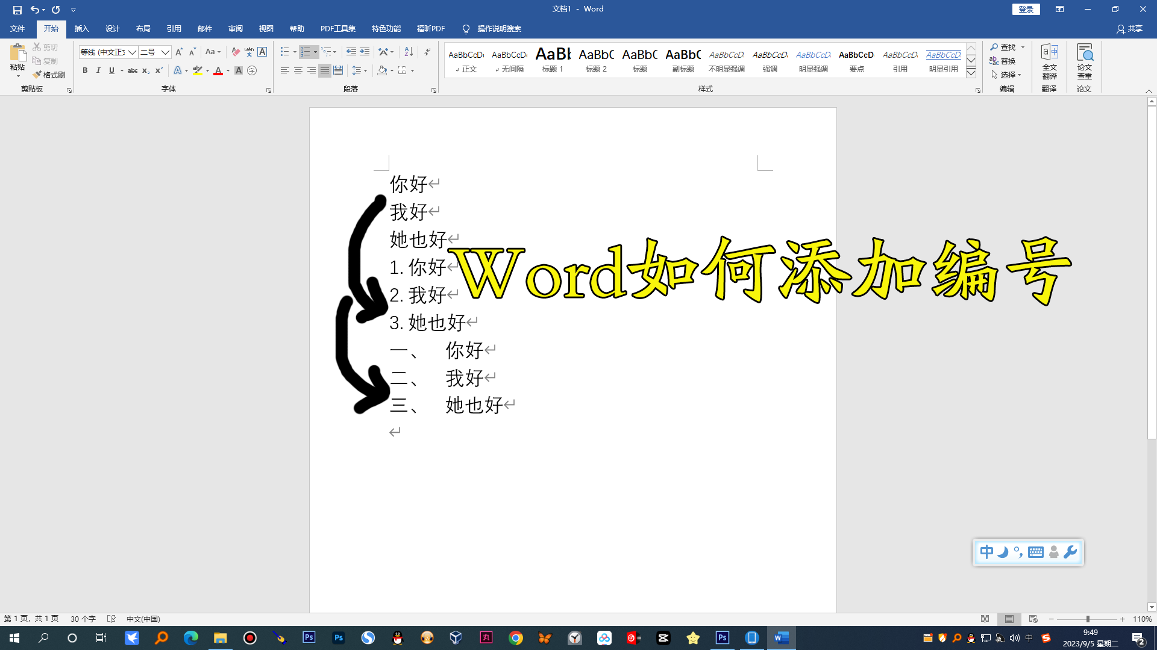Open the line spacing dropdown
Image resolution: width=1157 pixels, height=650 pixels.
(x=360, y=70)
